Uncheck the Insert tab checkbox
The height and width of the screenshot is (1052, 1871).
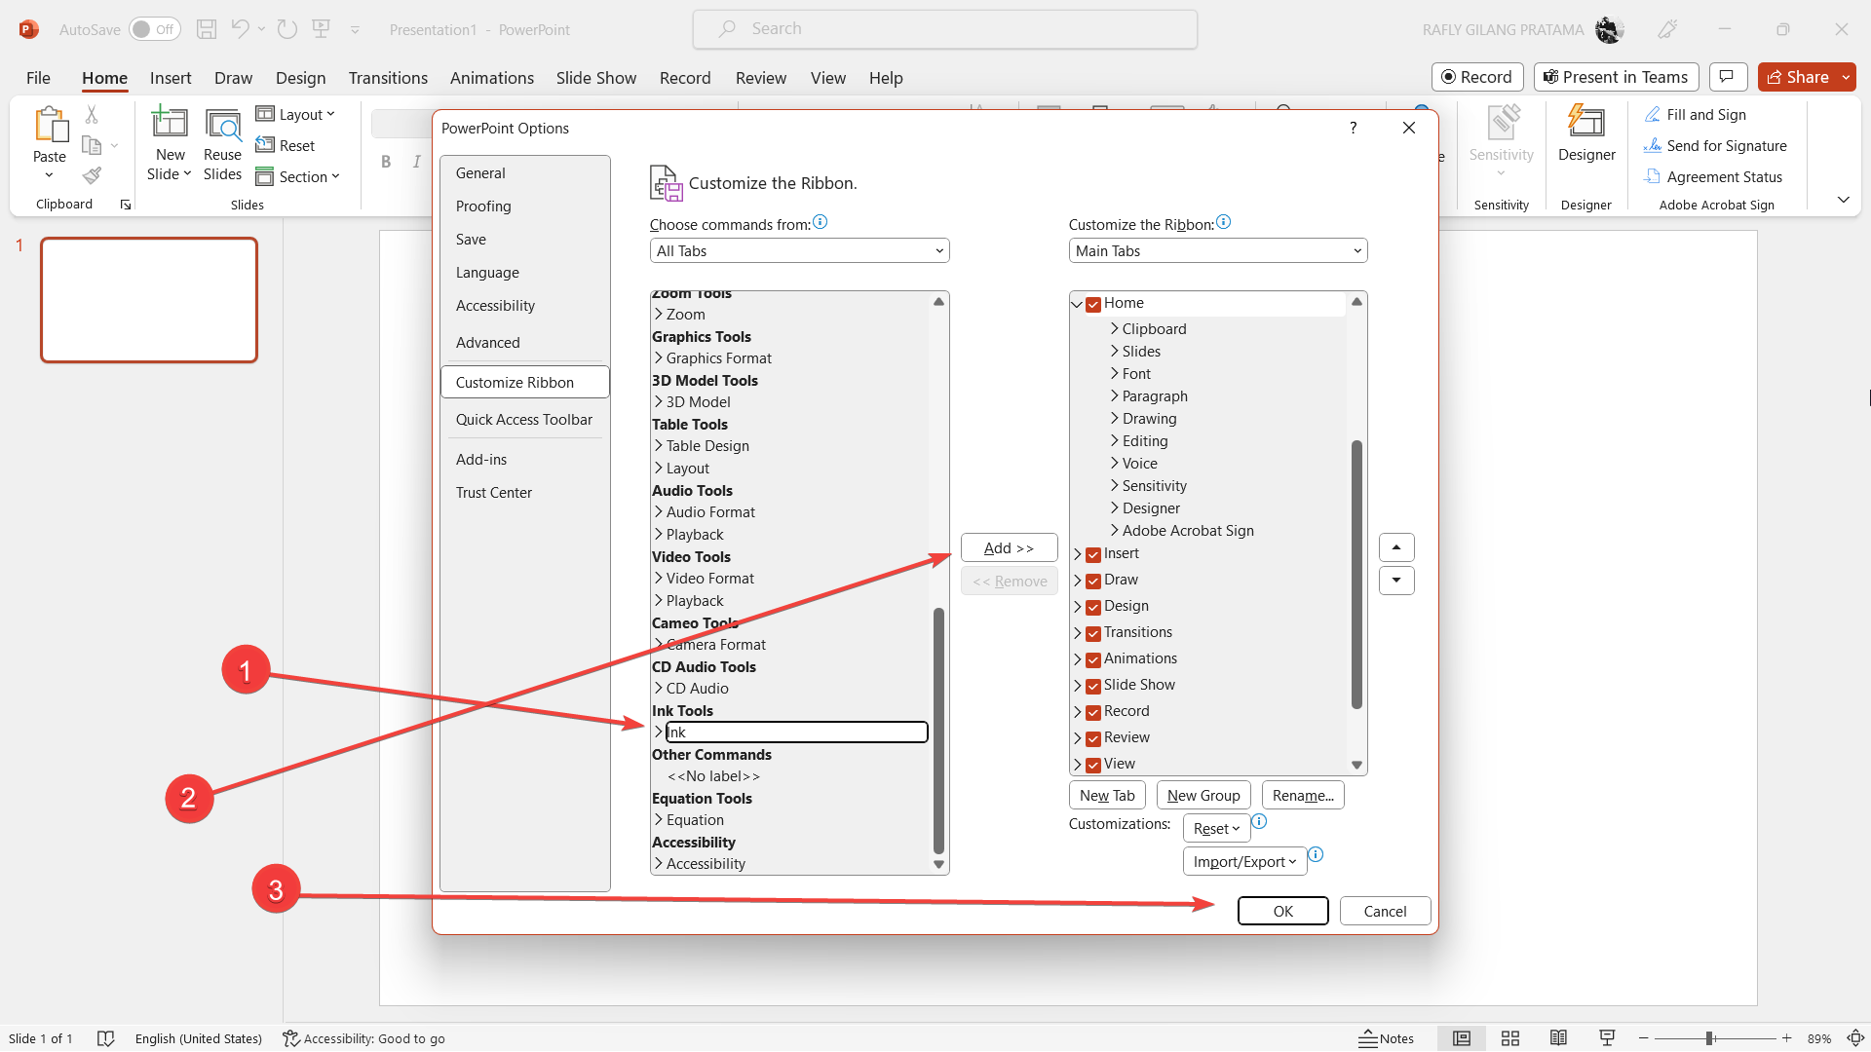[1093, 554]
